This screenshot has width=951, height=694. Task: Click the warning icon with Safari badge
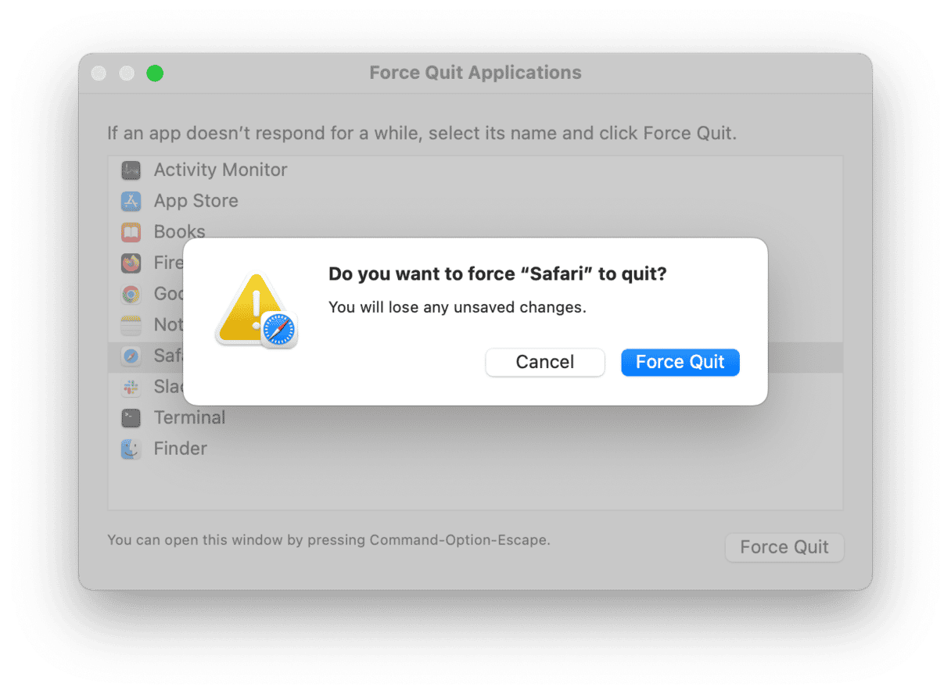(257, 310)
